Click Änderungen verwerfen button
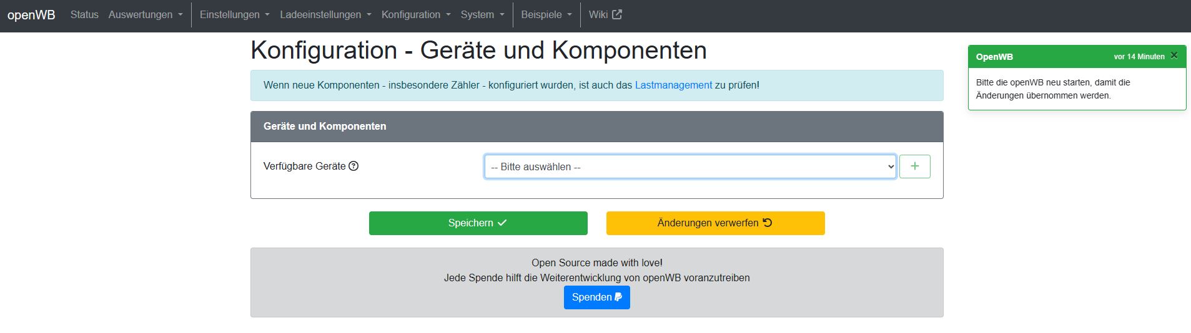The height and width of the screenshot is (333, 1191). click(x=715, y=223)
